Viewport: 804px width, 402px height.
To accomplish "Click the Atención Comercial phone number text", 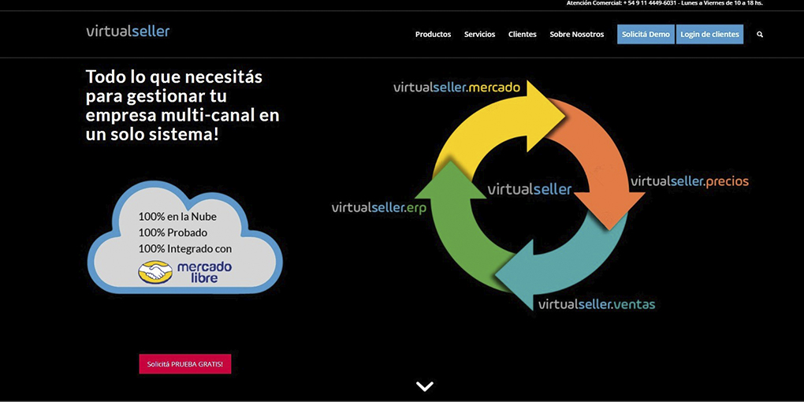I will [x=664, y=3].
